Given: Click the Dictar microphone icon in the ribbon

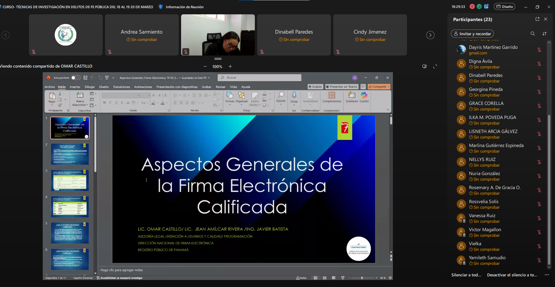Looking at the screenshot, I should coord(294,96).
